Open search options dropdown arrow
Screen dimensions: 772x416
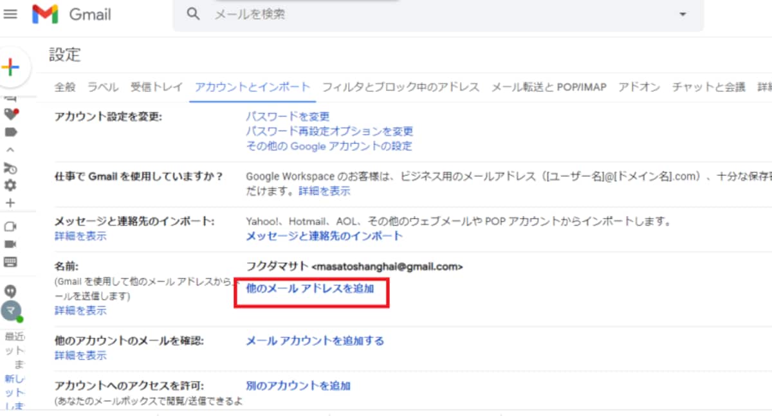pos(683,14)
